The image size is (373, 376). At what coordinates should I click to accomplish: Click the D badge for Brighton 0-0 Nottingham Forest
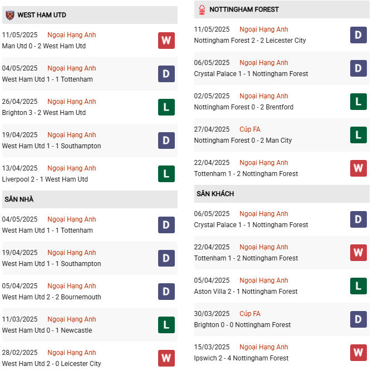pyautogui.click(x=359, y=319)
